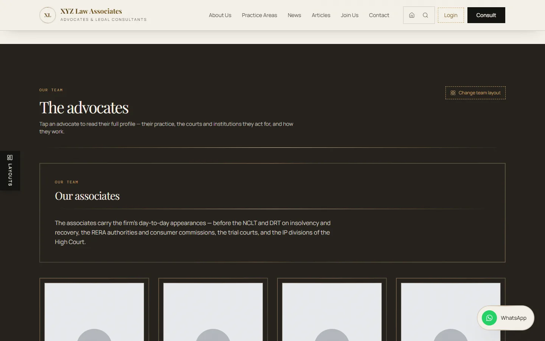Open the first advocate photo card
The width and height of the screenshot is (545, 341).
(x=94, y=310)
